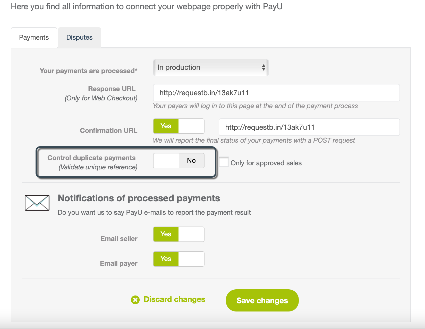
Task: Click the Email seller label
Action: point(119,239)
